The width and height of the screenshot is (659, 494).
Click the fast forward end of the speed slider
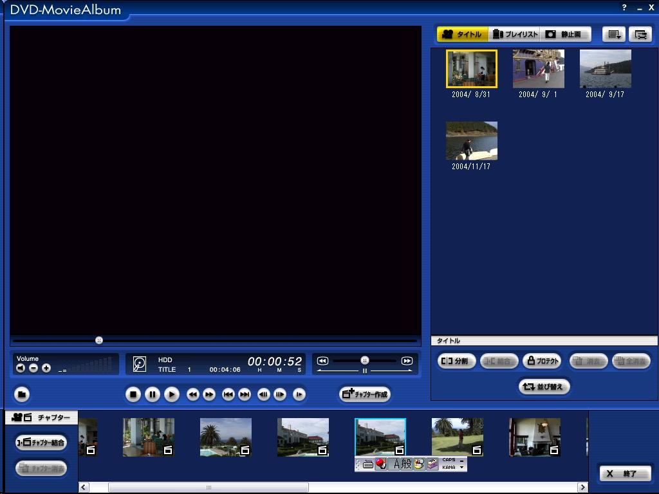tap(407, 361)
